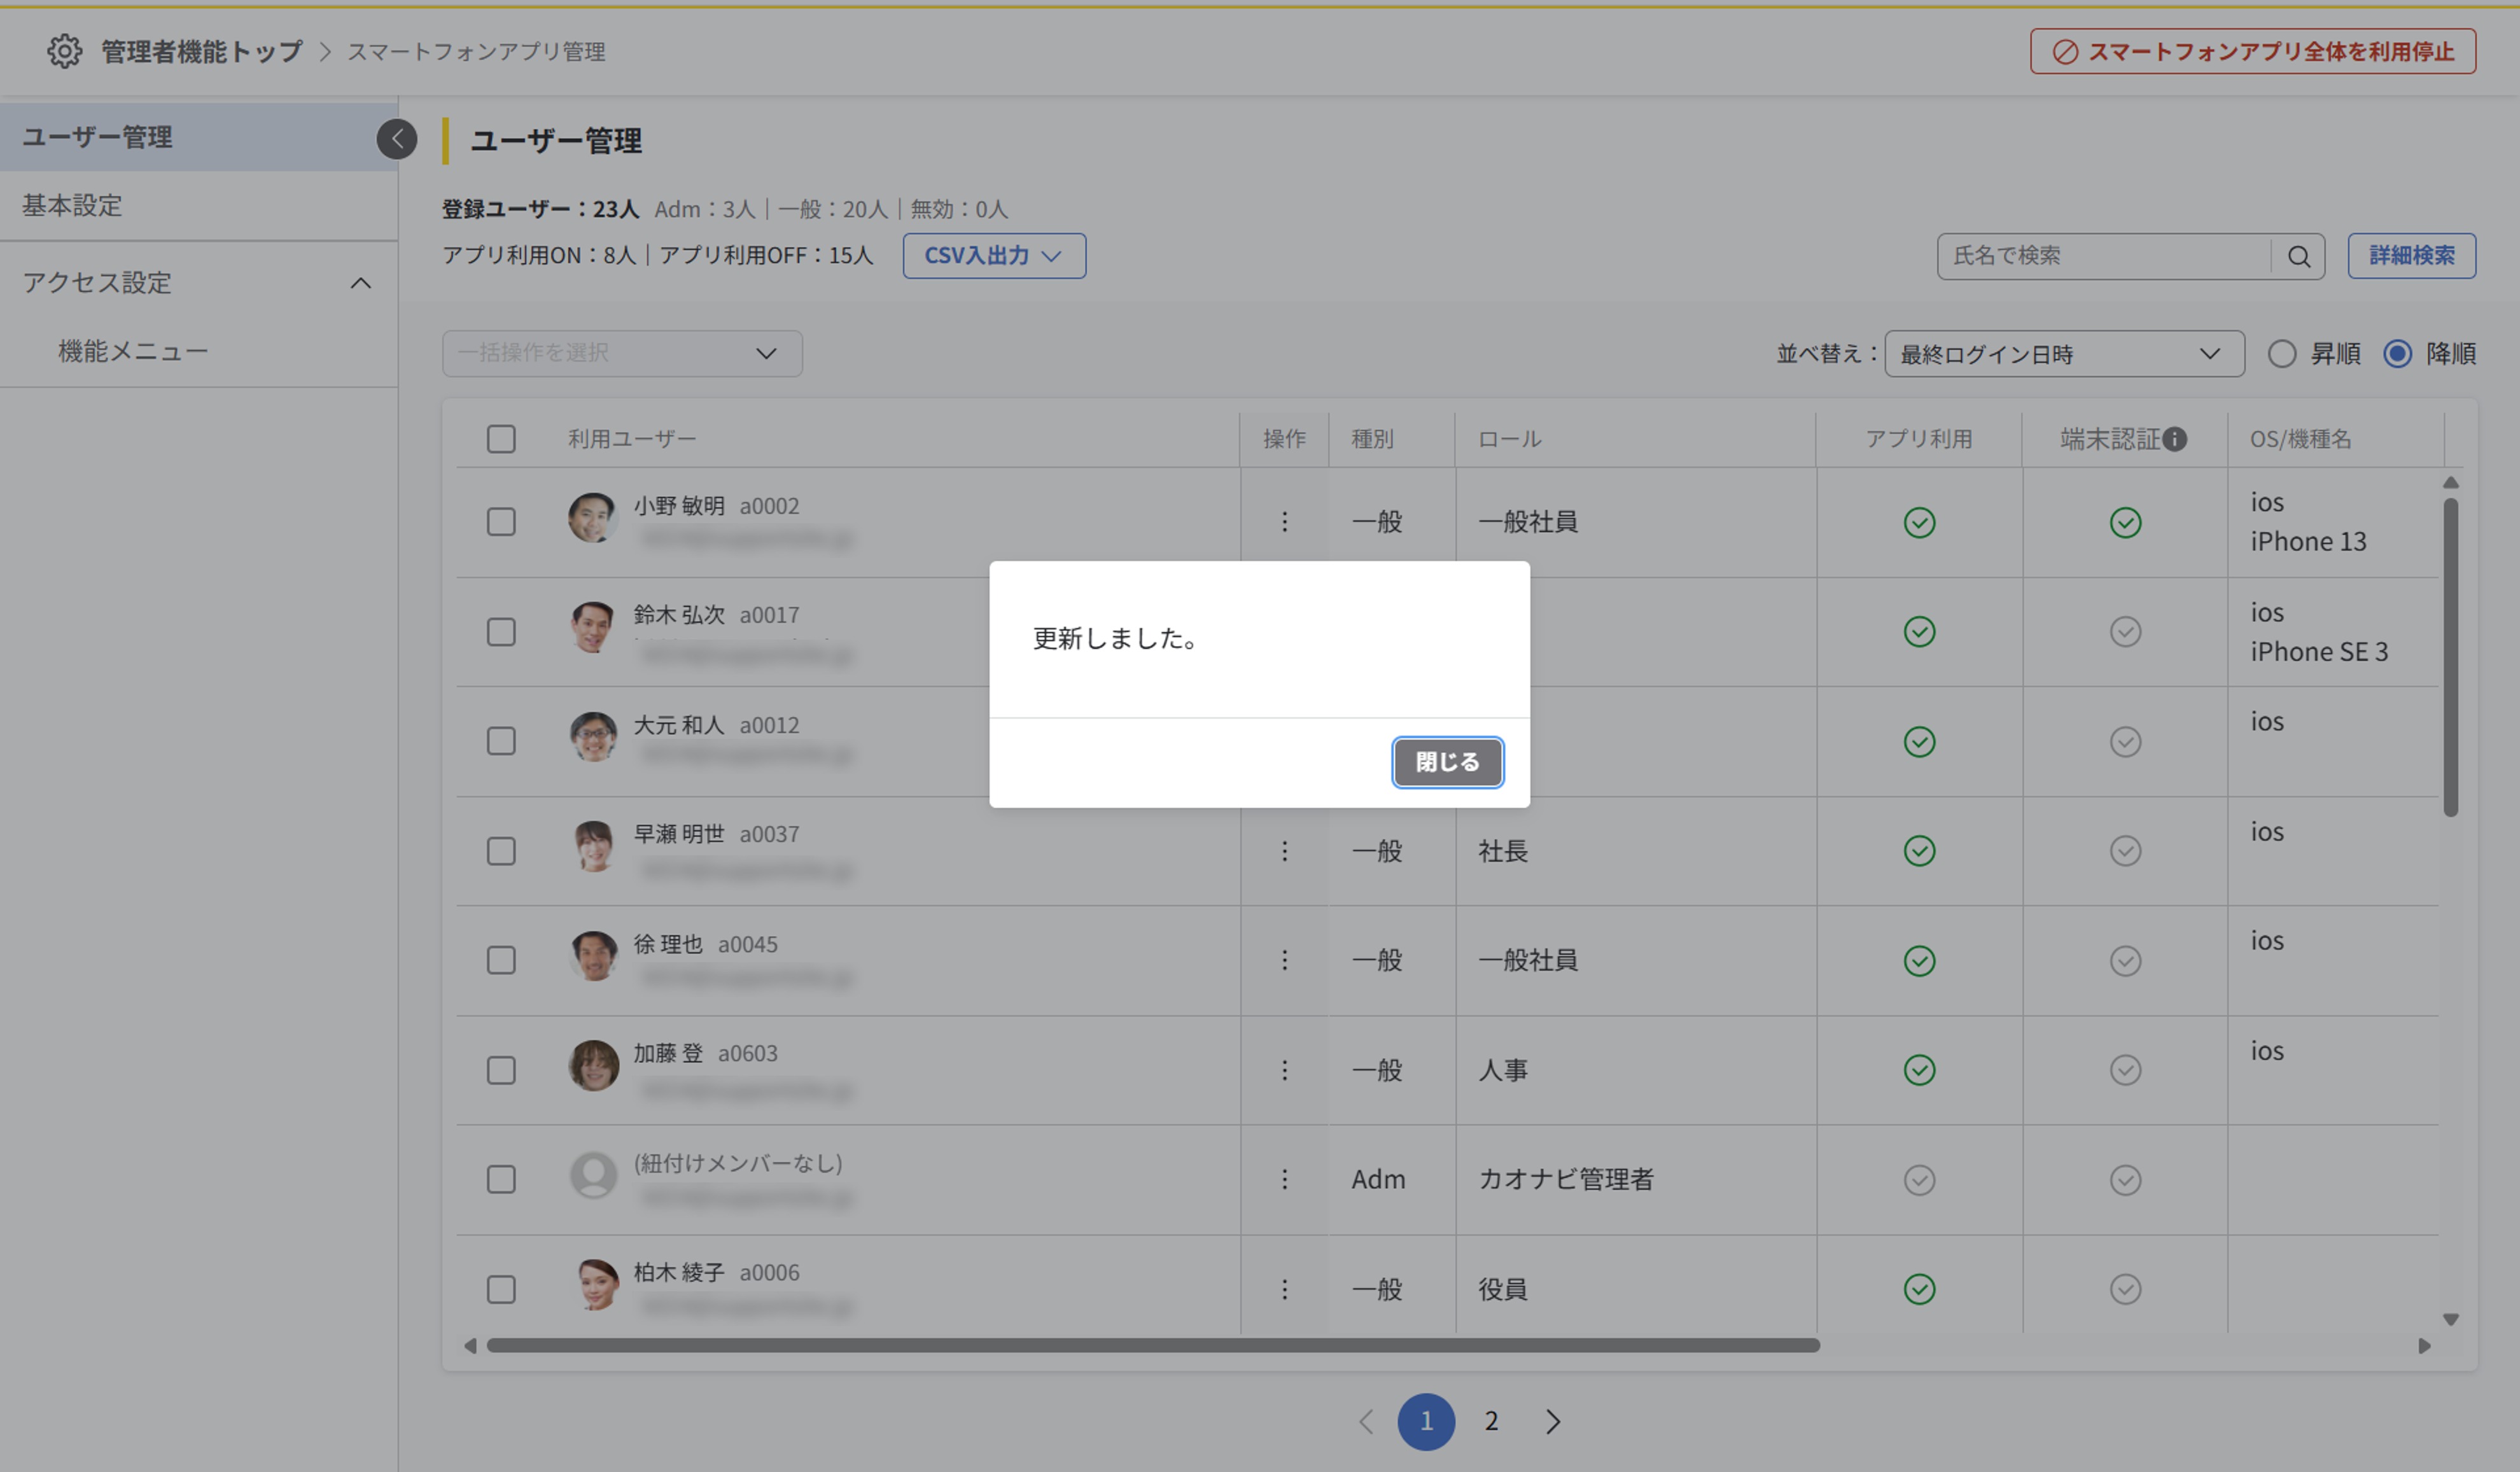This screenshot has width=2520, height=1472.
Task: Go to next page with right chevron
Action: pos(1552,1422)
